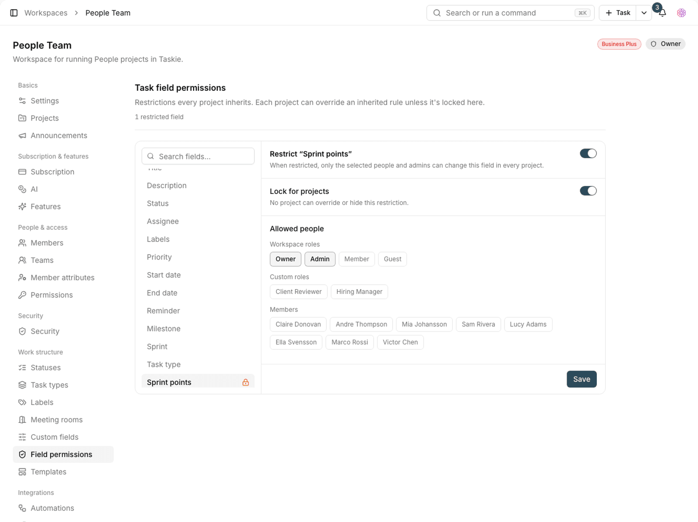Open Teams in the sidebar
The width and height of the screenshot is (698, 522).
[63, 260]
